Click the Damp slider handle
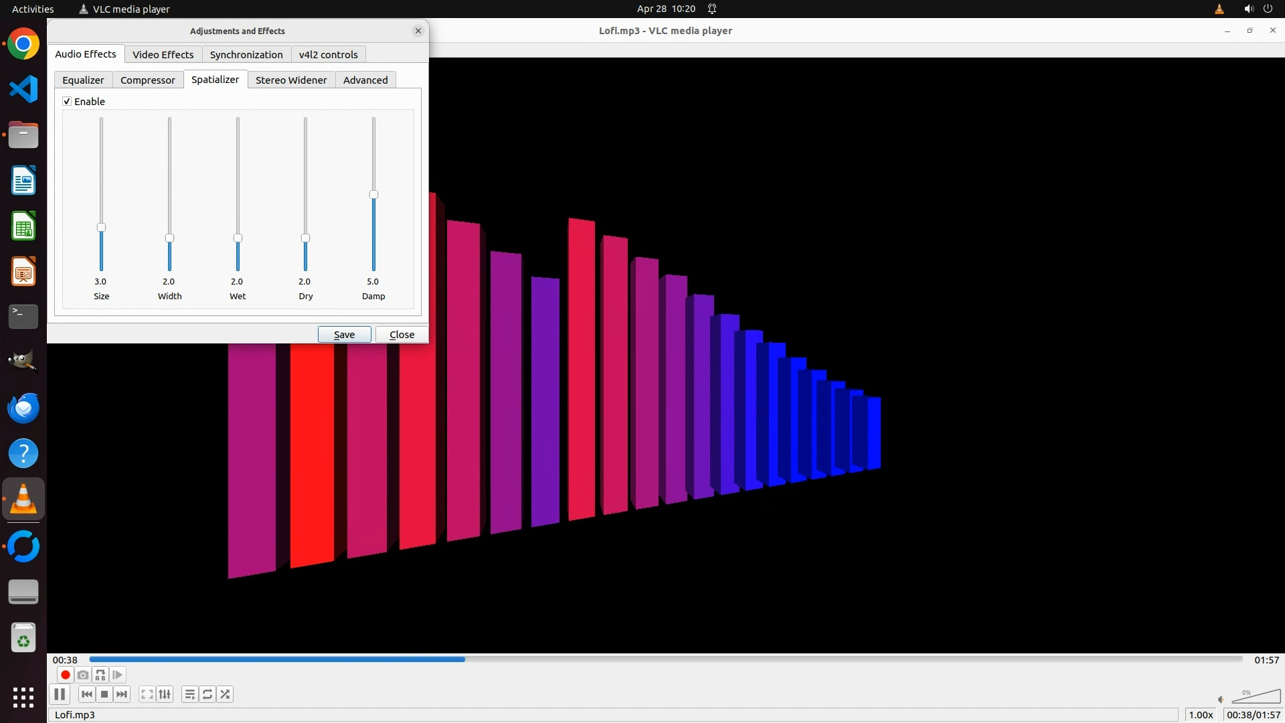 pyautogui.click(x=373, y=195)
